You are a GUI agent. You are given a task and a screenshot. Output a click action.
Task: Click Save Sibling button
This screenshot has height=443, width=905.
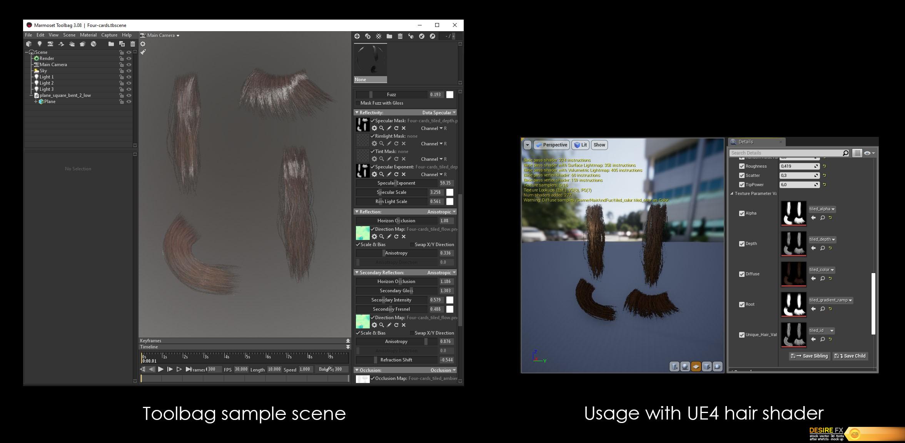tap(810, 356)
